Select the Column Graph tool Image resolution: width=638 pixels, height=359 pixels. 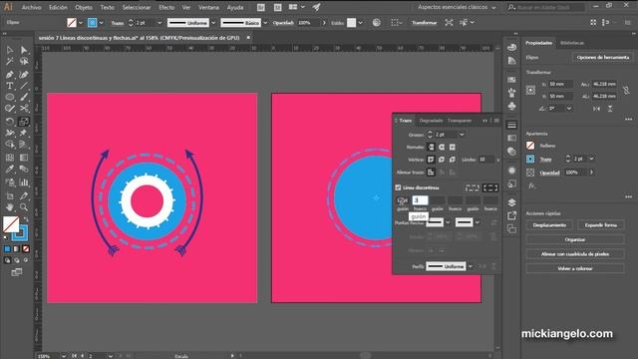tap(24, 181)
